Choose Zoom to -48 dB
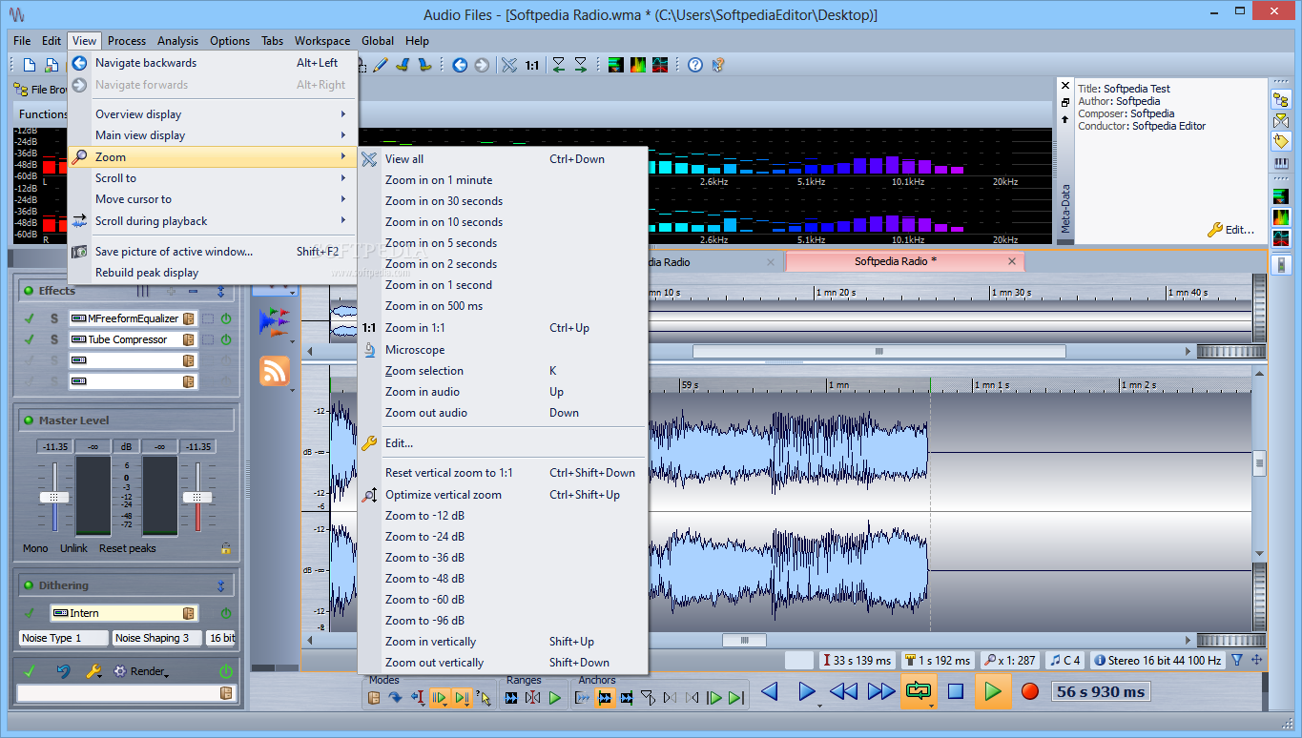Viewport: 1302px width, 738px height. tap(503, 579)
